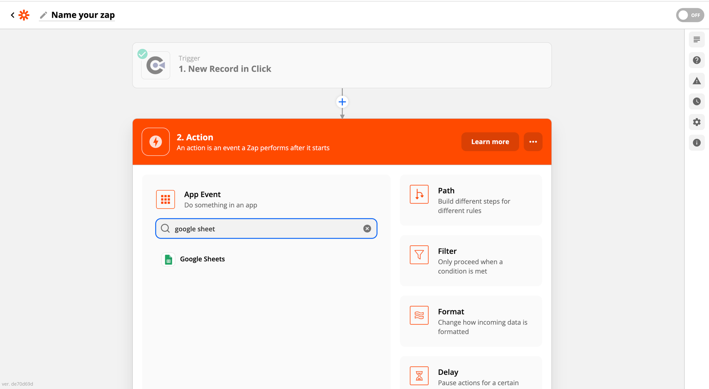Select the Filter built-in option

click(x=471, y=261)
